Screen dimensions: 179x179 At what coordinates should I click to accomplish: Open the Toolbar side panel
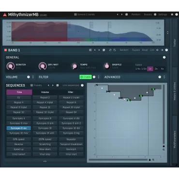click(x=175, y=43)
